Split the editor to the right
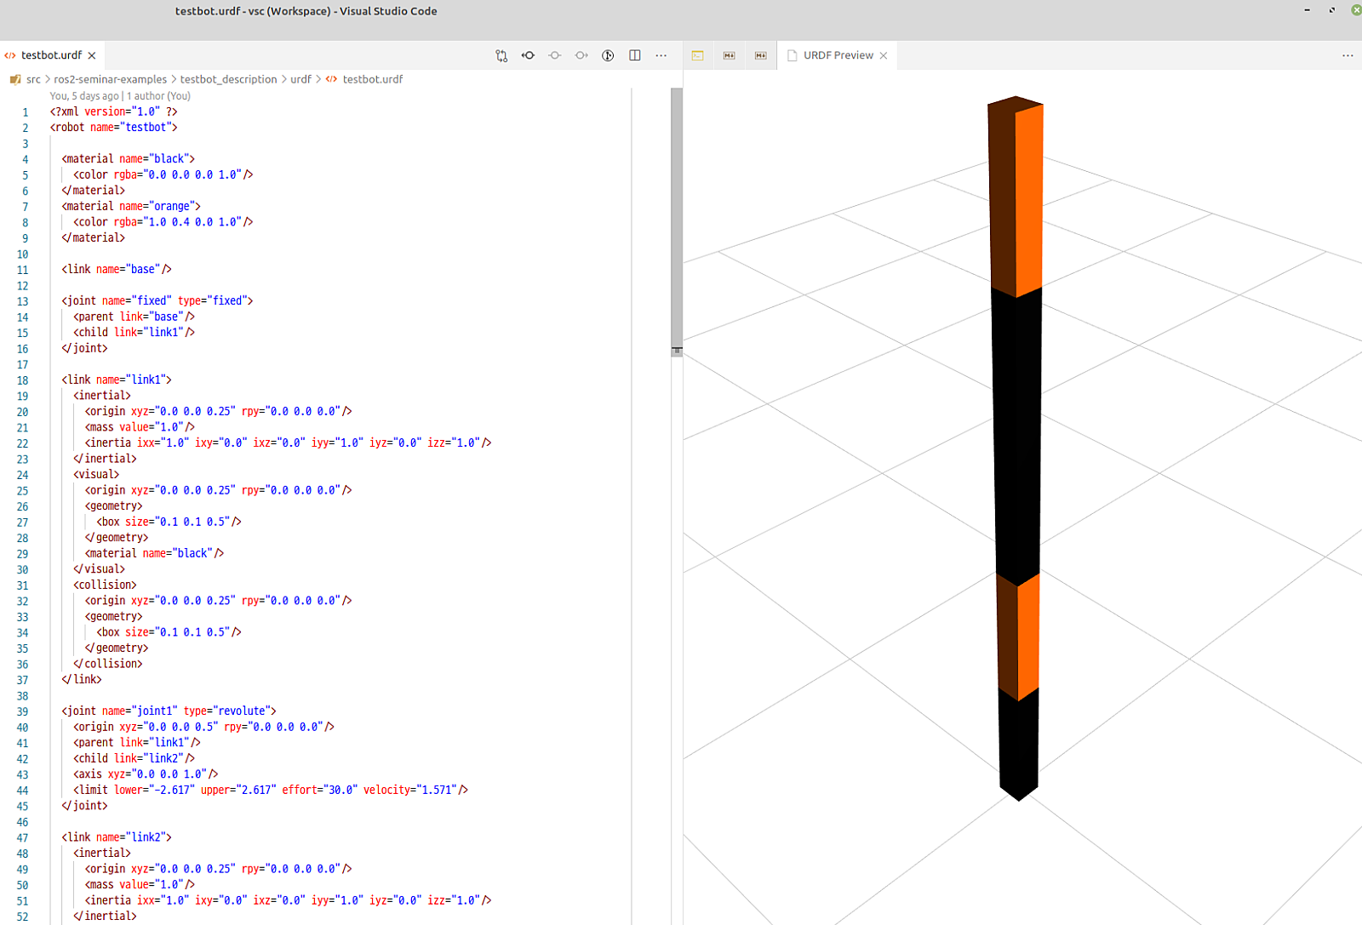The height and width of the screenshot is (925, 1362). (x=635, y=55)
